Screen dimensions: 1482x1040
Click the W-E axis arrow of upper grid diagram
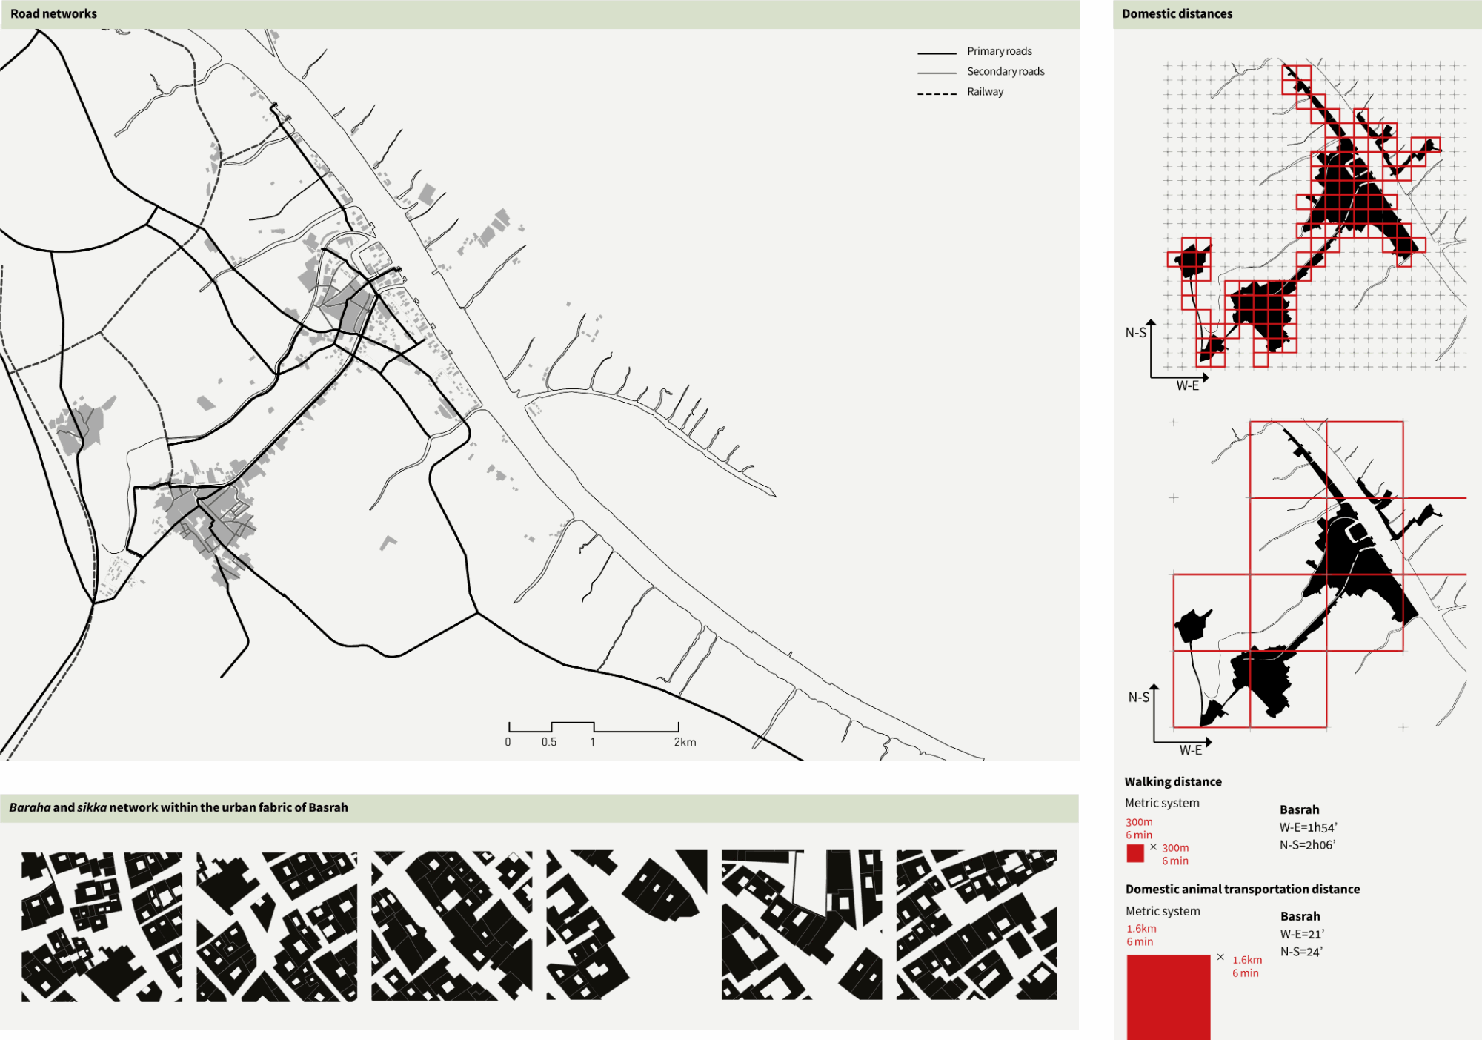(x=1205, y=378)
